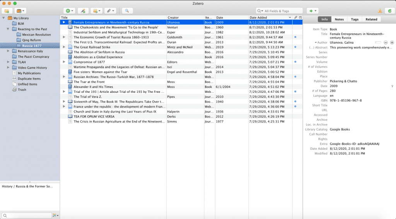Viewport: 396px width, 219px height.
Task: Click the ISBN value 978-1-85196-967-8
Action: (346, 100)
